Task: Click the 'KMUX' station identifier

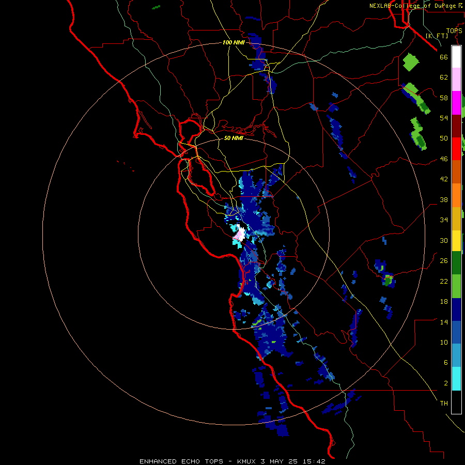Action: [247, 461]
